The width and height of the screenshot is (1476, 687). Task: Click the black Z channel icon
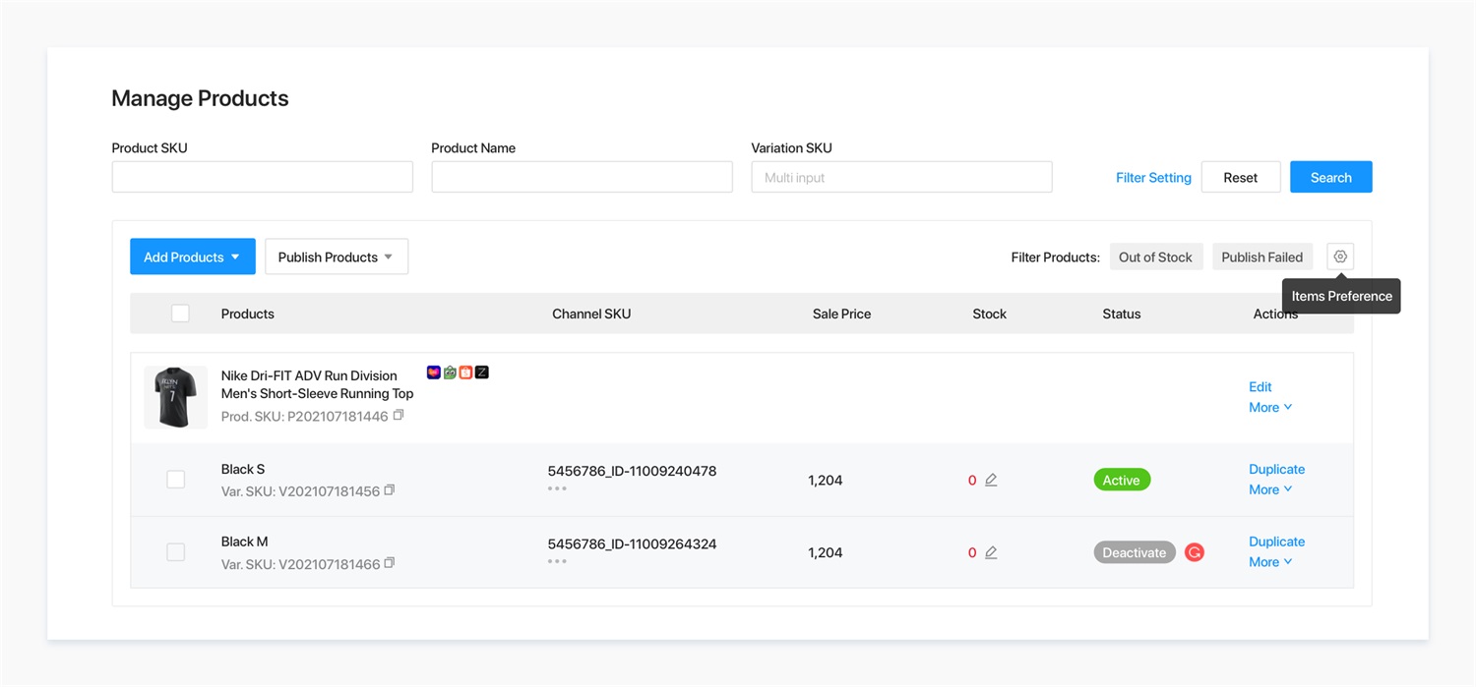tap(482, 372)
